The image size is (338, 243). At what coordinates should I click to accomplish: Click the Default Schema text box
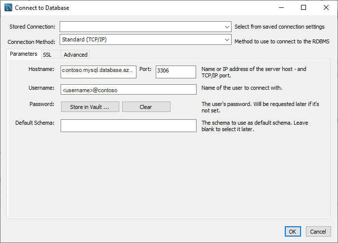(x=129, y=126)
